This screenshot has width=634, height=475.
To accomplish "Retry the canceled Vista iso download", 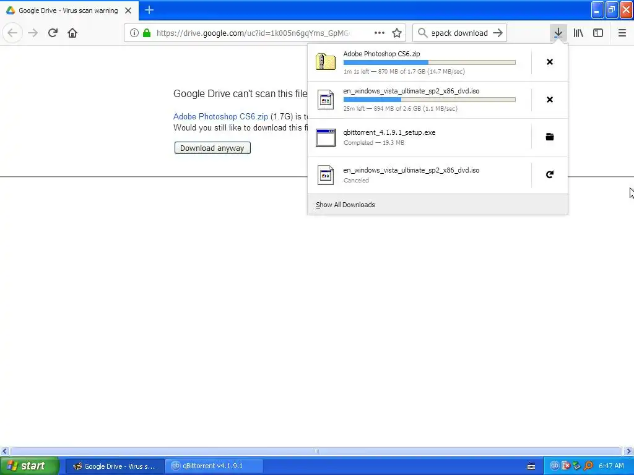I will click(x=550, y=174).
